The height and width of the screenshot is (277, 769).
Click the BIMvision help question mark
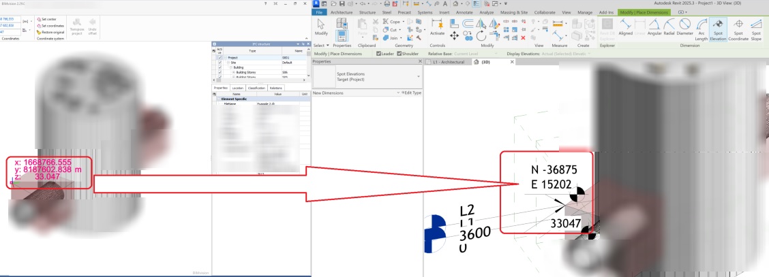coord(265,3)
